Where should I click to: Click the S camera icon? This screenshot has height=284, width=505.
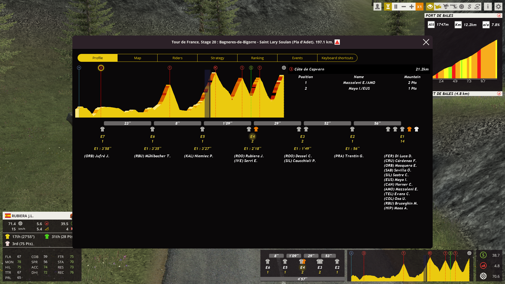pos(469,7)
